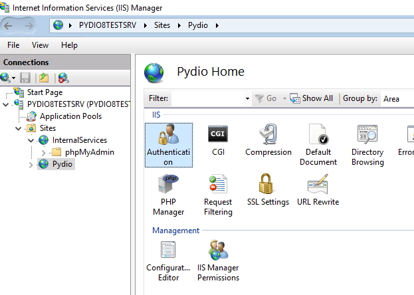Click PYDIO8TESTSRV in the breadcrumb
This screenshot has width=414, height=295.
coord(108,25)
